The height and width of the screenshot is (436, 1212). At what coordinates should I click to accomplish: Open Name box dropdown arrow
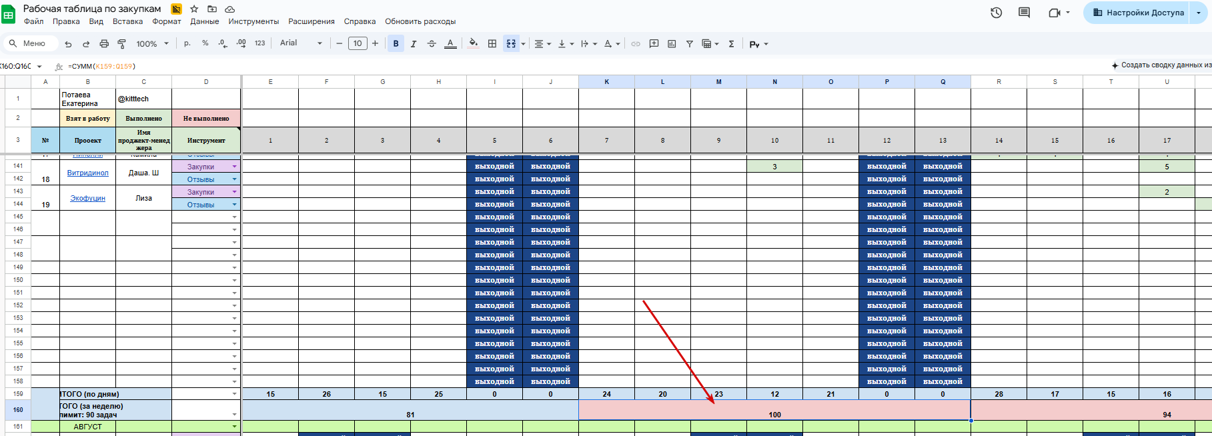tap(39, 67)
